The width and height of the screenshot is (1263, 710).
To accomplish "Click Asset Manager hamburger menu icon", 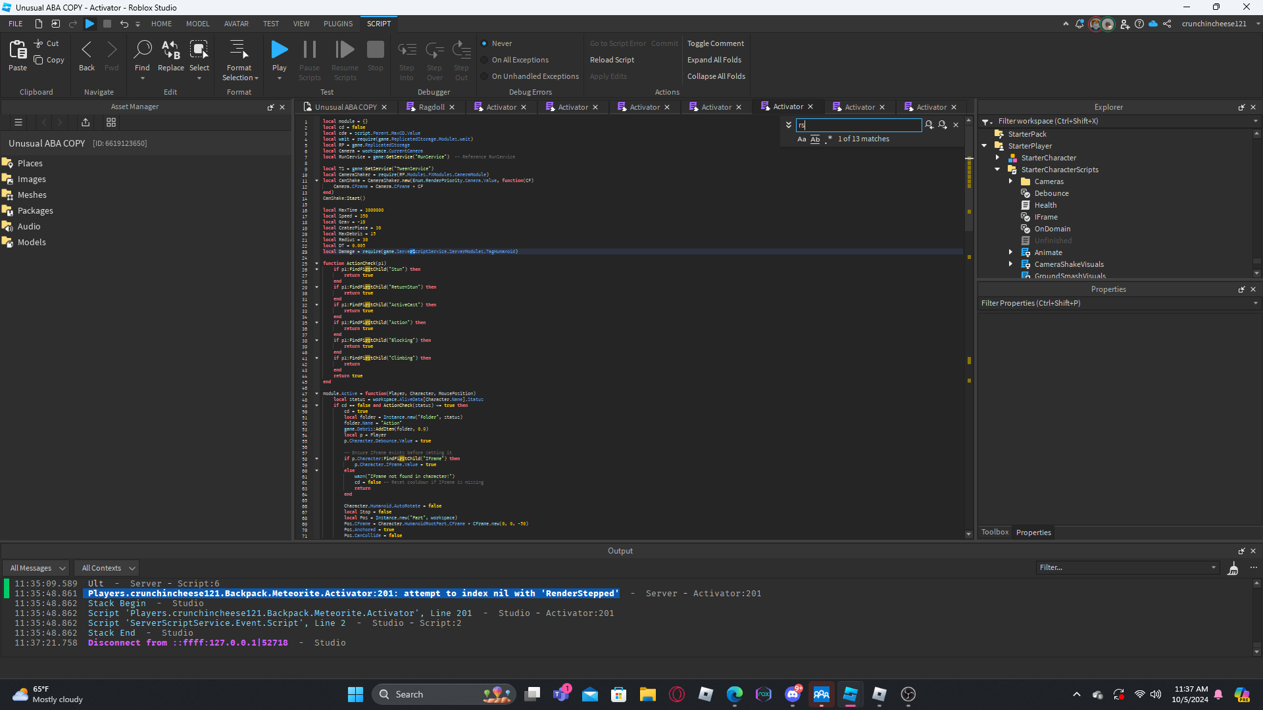I will pyautogui.click(x=18, y=122).
